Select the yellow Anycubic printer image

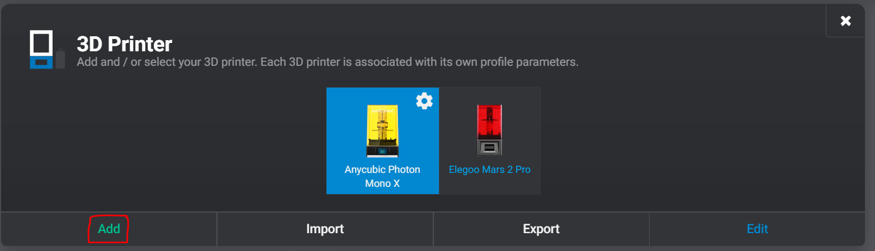[x=382, y=131]
